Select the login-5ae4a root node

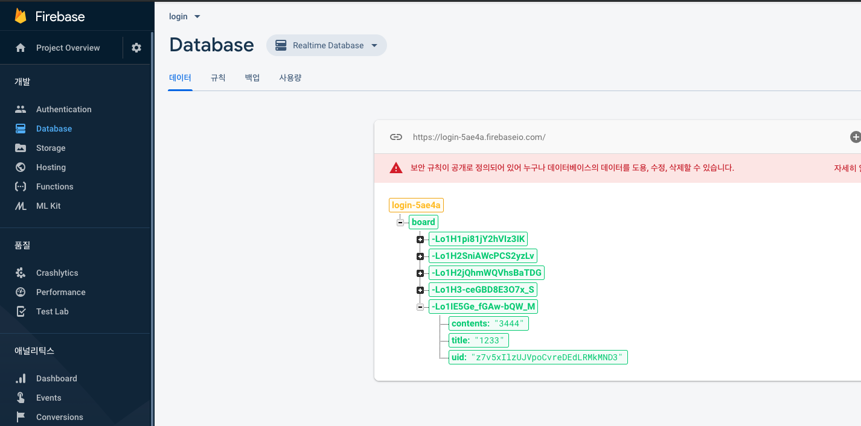point(417,205)
